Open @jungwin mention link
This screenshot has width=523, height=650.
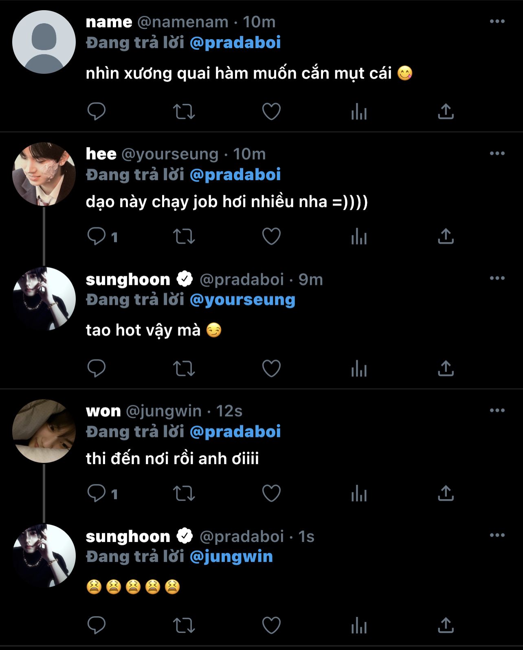coord(231,557)
